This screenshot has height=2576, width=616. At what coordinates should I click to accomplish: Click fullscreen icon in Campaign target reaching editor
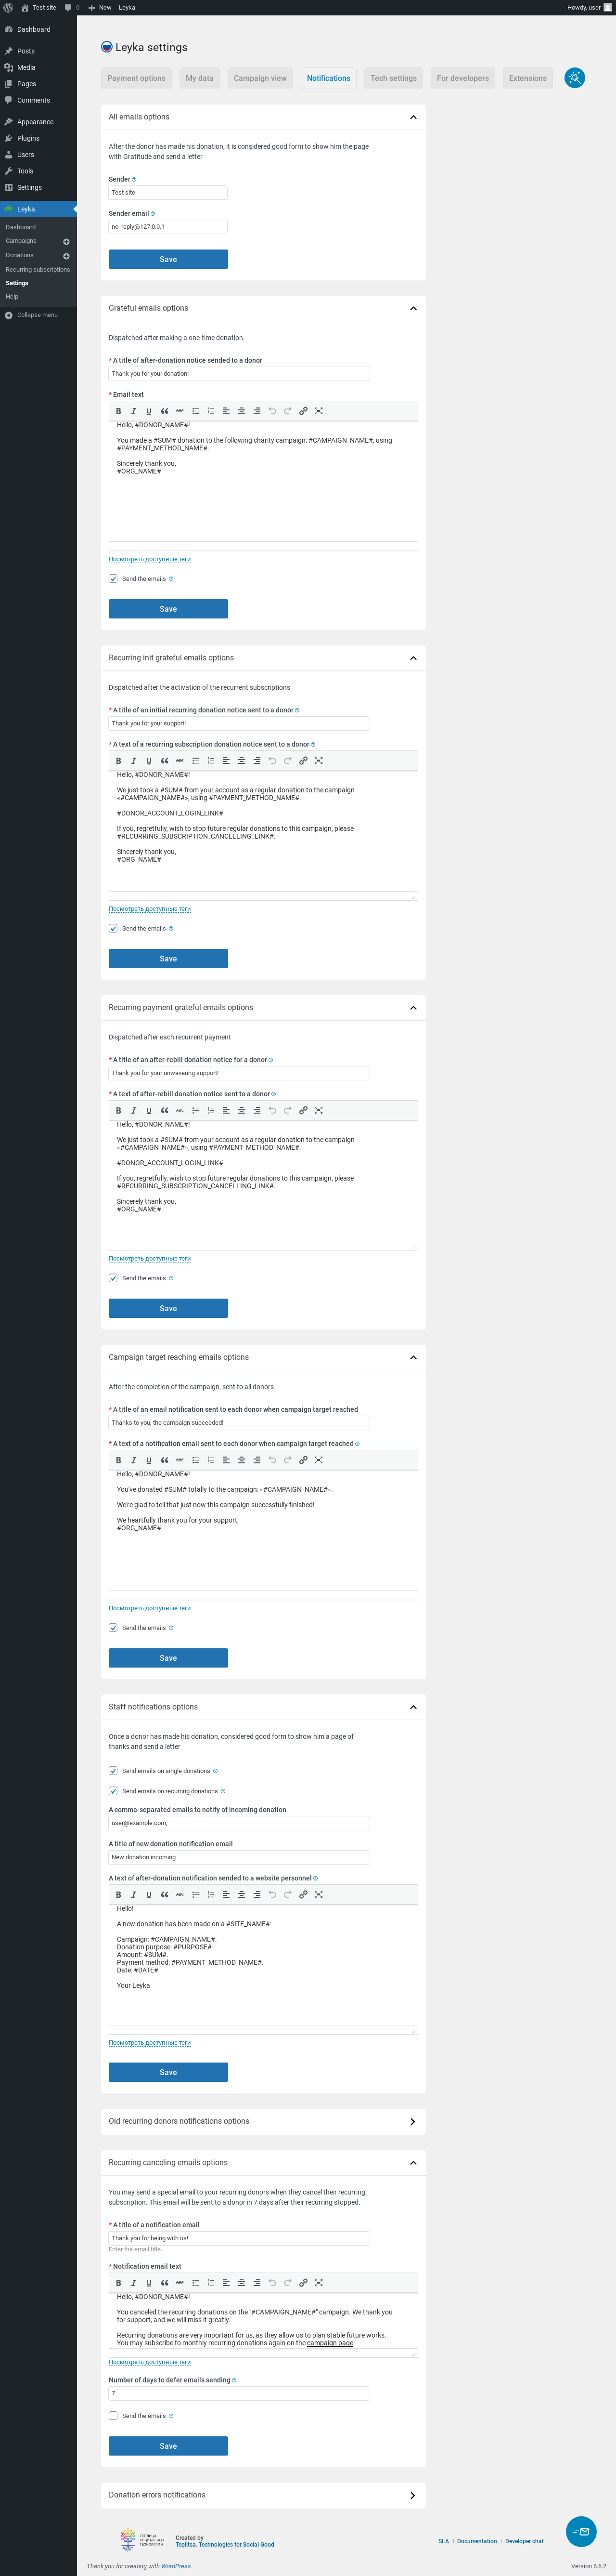tap(319, 1460)
